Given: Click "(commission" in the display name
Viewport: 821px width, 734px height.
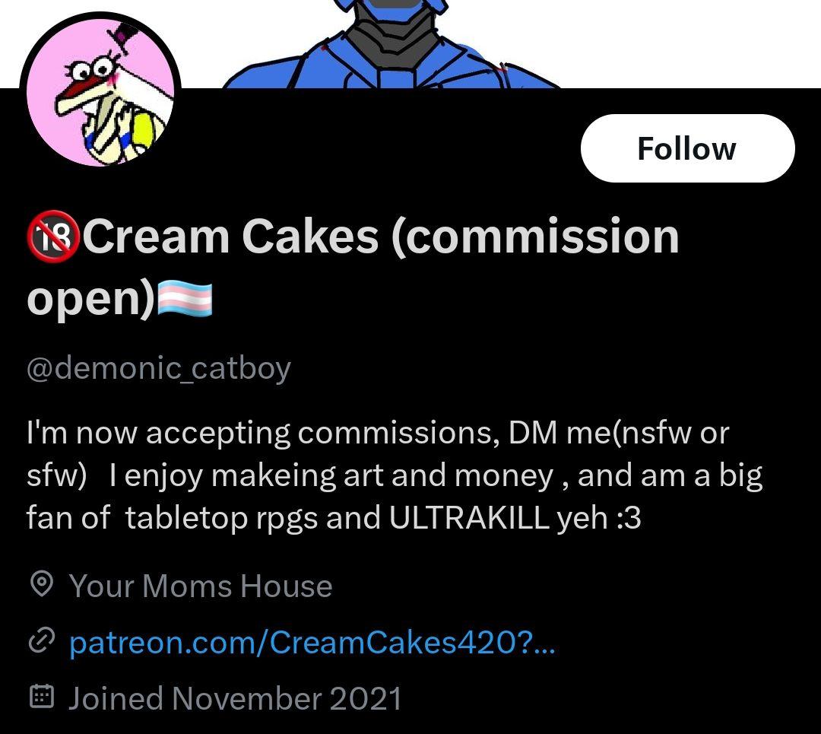Looking at the screenshot, I should tap(535, 237).
